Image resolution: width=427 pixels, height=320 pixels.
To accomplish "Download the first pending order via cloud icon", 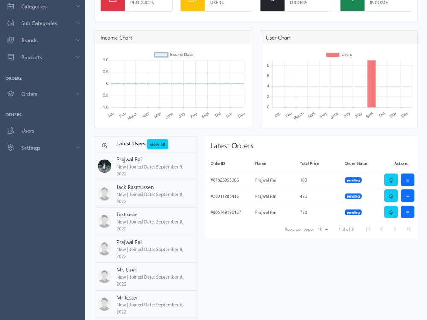I will pyautogui.click(x=391, y=180).
